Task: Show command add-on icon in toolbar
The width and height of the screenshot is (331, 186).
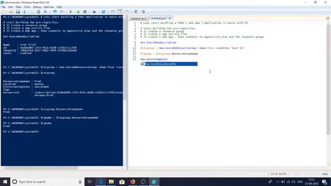Action: click(x=143, y=12)
